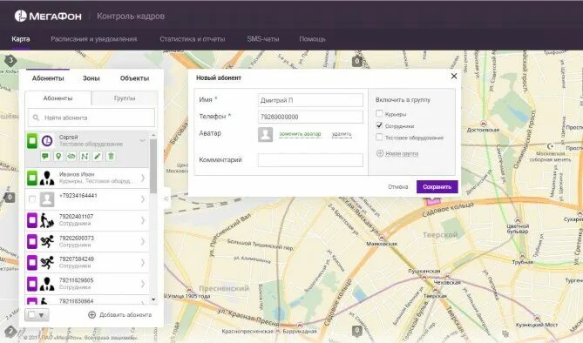Uncheck the Сотрудники group checkbox
Viewport: 583px width, 343px height.
[x=379, y=125]
